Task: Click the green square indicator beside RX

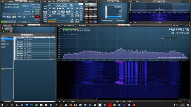Action: pos(18,7)
